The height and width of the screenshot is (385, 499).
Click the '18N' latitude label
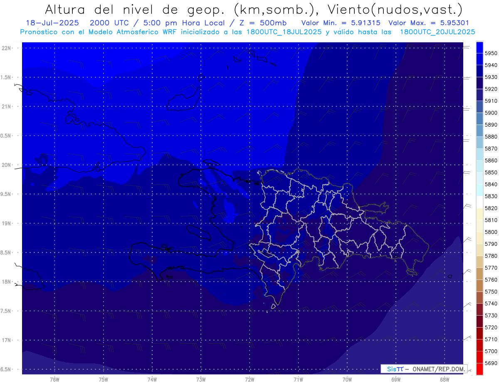tap(6, 282)
